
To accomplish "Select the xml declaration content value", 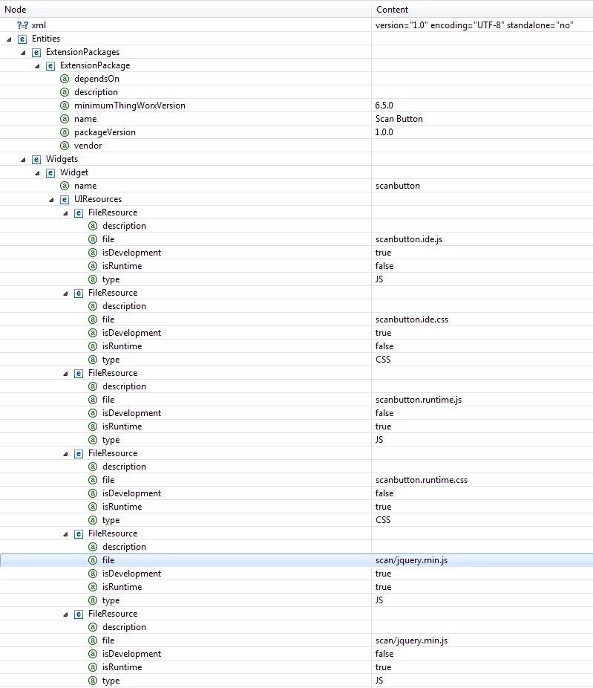I will pos(474,25).
